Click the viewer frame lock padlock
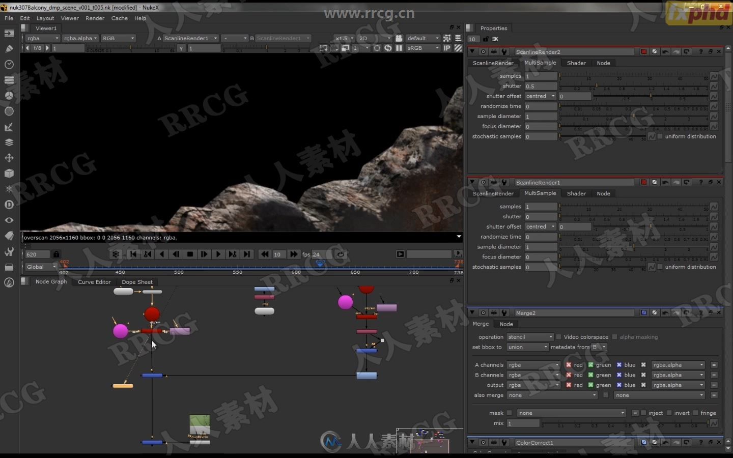Screen dimensions: 733x458 click(57, 254)
